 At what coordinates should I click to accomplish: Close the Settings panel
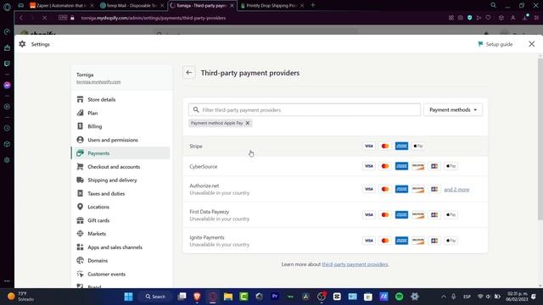532,44
